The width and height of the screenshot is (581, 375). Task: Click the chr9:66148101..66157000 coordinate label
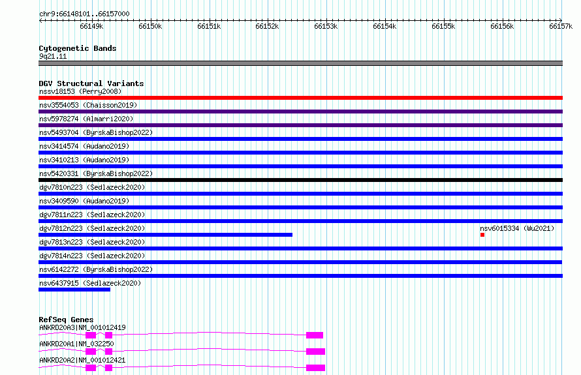84,14
